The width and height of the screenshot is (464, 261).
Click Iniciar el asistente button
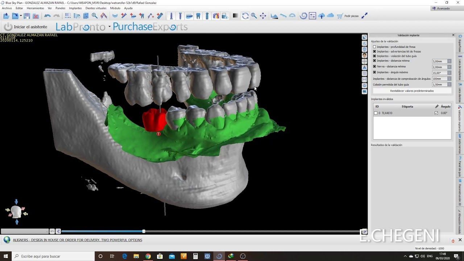(x=25, y=27)
